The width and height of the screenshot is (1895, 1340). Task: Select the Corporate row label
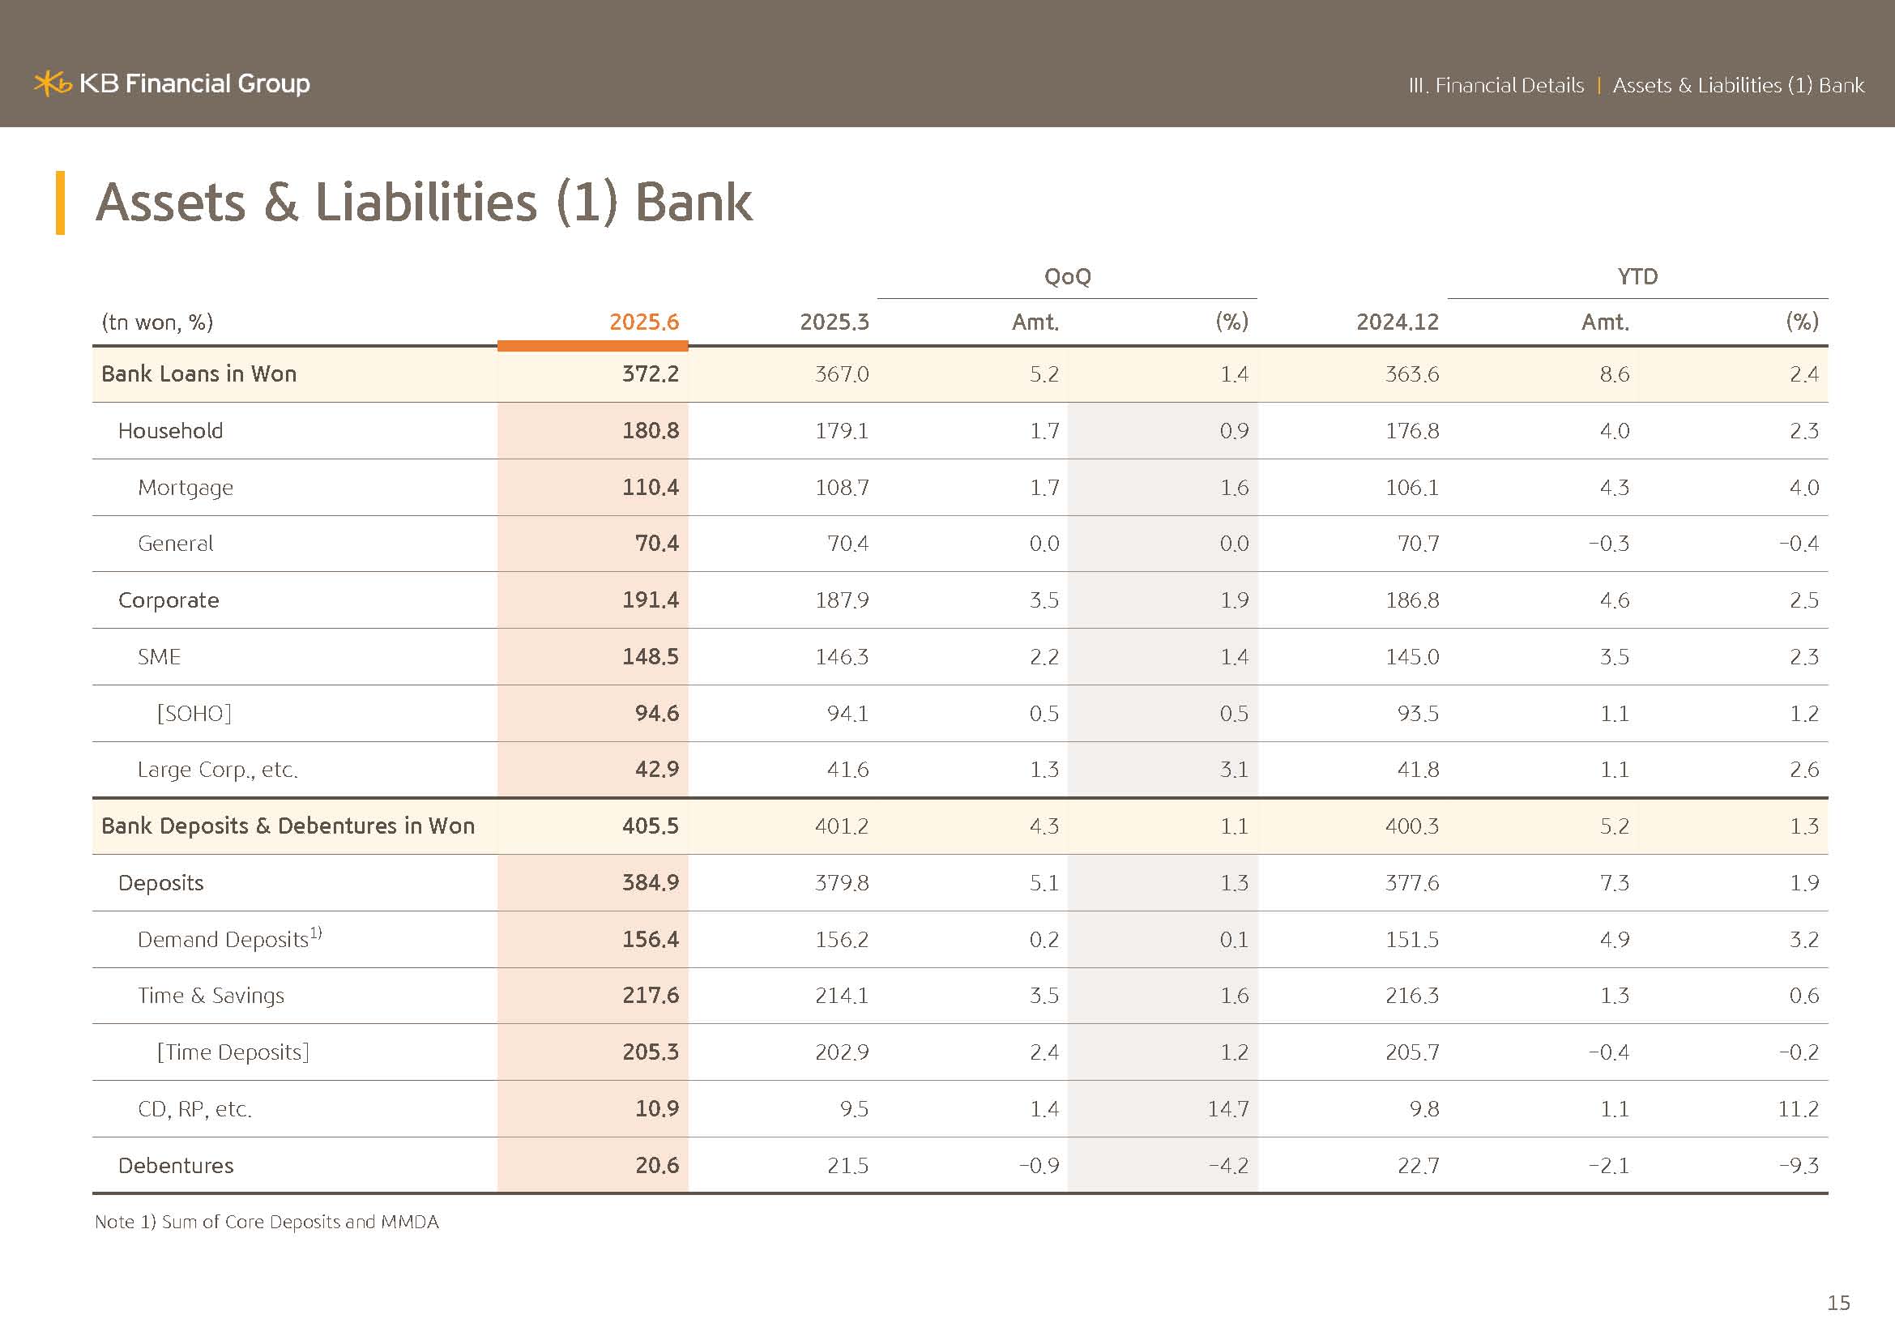point(169,600)
